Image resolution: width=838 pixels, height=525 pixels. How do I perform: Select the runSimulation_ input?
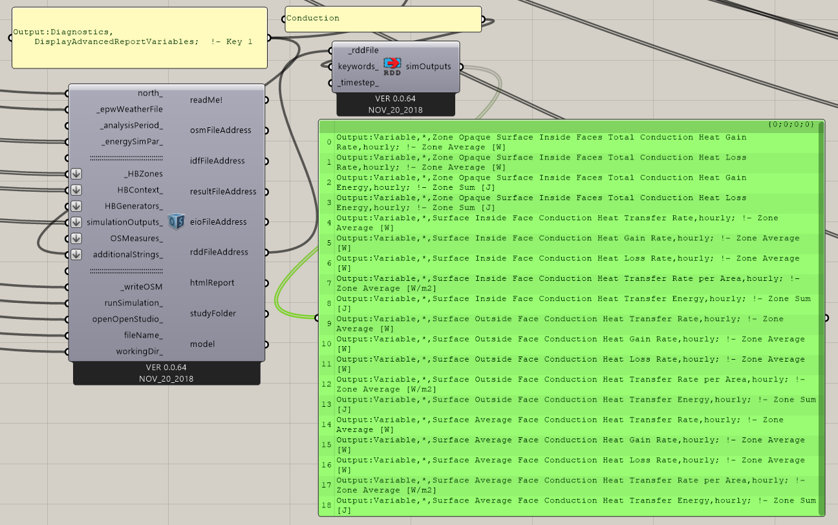[134, 303]
